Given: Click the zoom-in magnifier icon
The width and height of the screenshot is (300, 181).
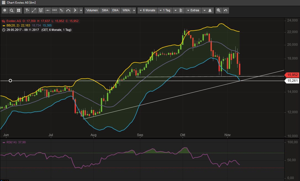Looking at the screenshot, I should point(219,10).
